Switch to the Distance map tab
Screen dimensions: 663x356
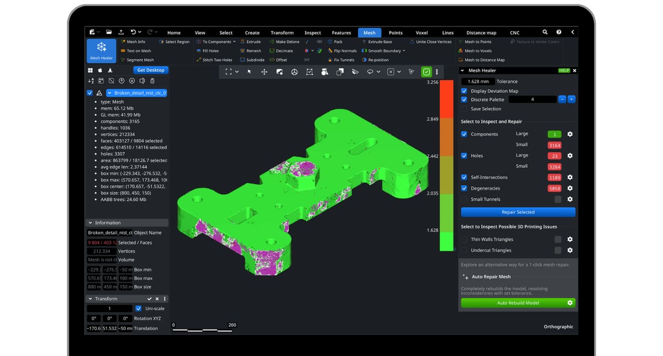[481, 33]
